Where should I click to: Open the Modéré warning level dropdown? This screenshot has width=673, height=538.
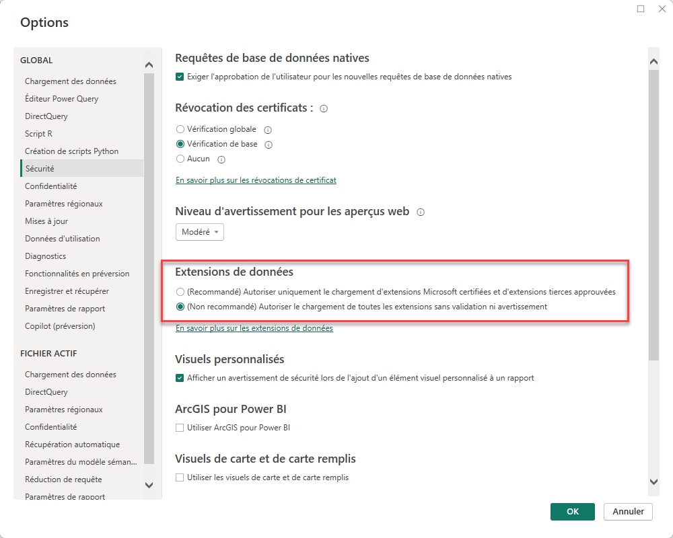pos(200,232)
